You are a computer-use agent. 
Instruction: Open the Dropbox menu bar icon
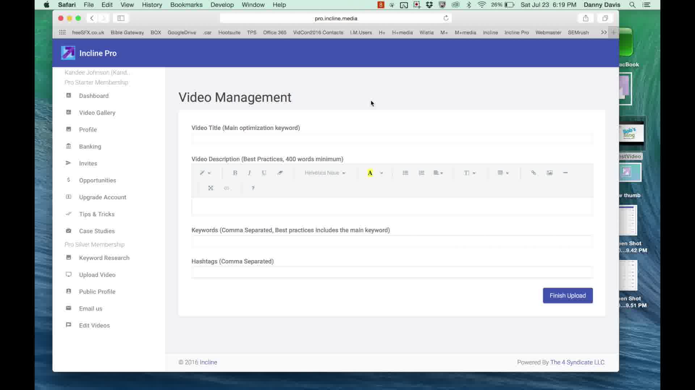(x=429, y=5)
